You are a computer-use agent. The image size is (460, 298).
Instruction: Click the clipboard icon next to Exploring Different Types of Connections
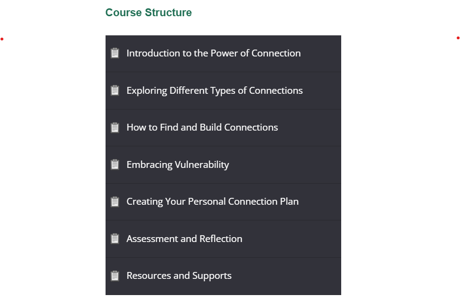(115, 90)
